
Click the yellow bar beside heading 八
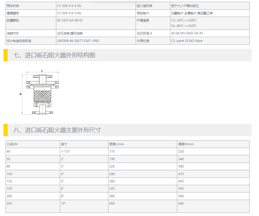pyautogui.click(x=5, y=130)
